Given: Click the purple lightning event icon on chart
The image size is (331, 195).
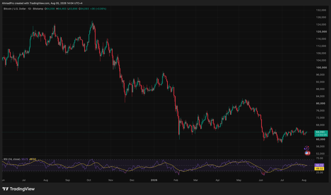Looking at the screenshot, I should 306,148.
